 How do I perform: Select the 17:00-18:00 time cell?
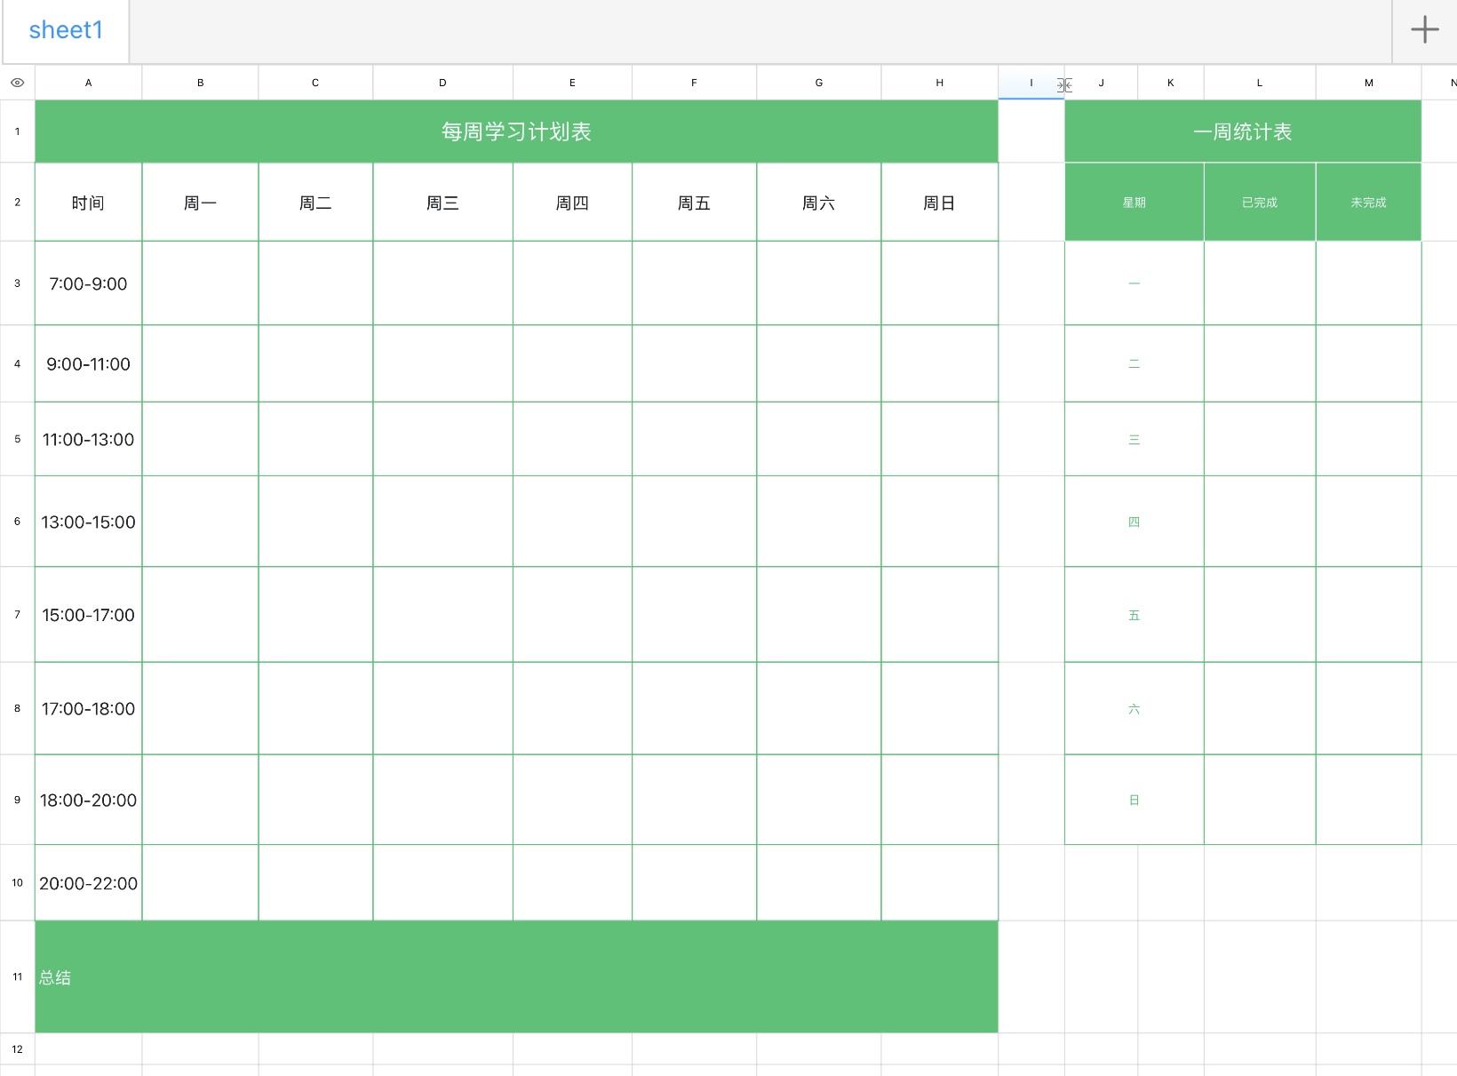click(x=88, y=708)
